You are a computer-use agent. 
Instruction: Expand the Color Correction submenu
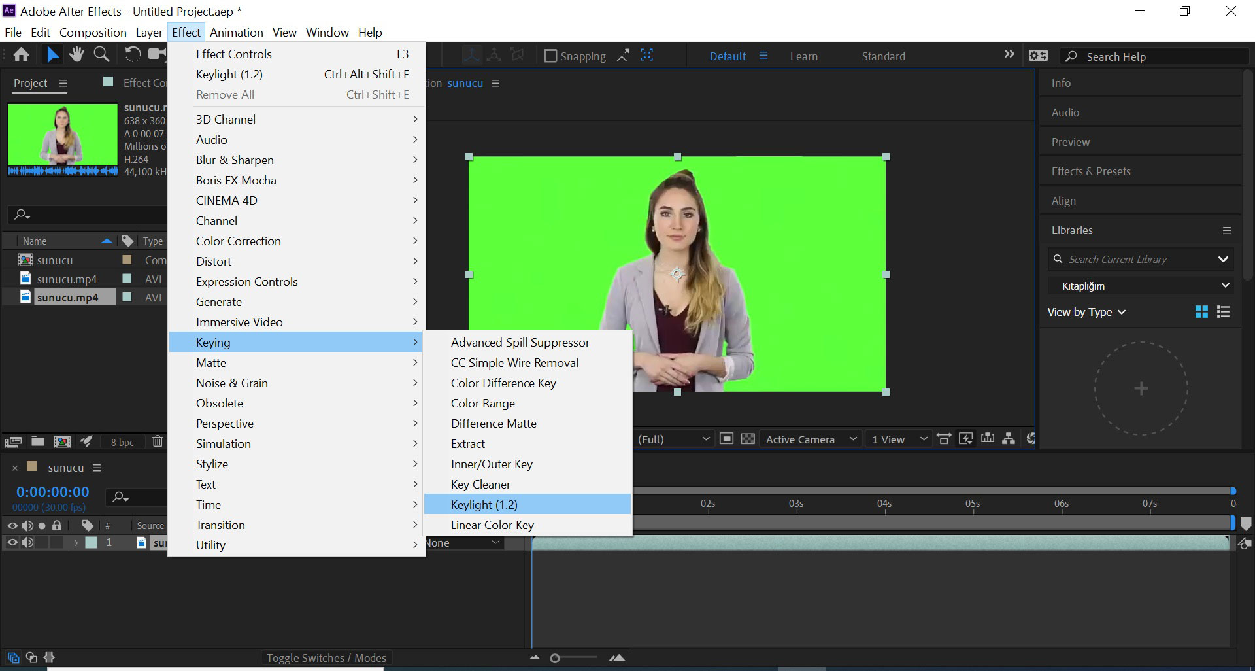point(297,241)
